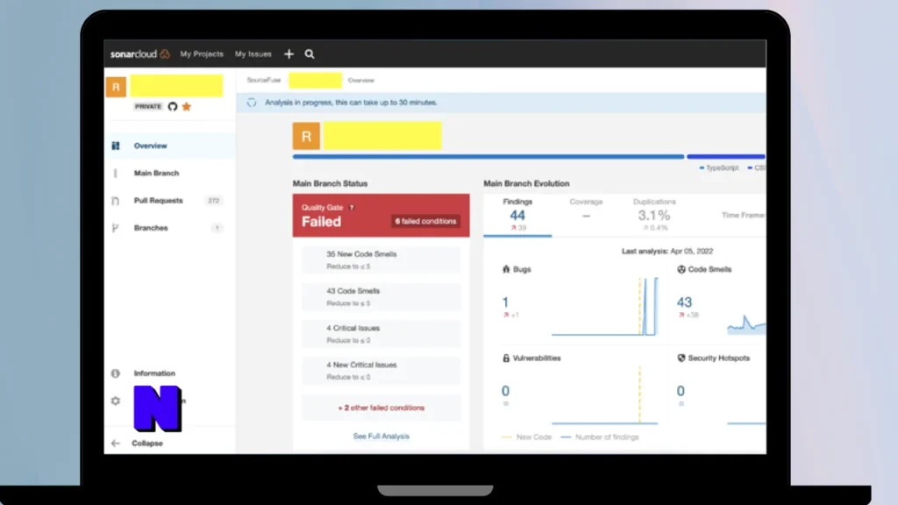Viewport: 898px width, 505px height.
Task: Open the search magnifier icon
Action: (310, 53)
